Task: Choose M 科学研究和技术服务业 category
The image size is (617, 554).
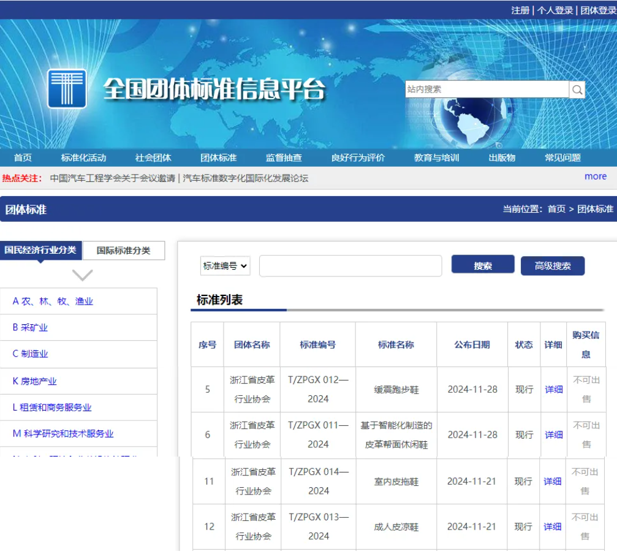Action: click(x=63, y=434)
